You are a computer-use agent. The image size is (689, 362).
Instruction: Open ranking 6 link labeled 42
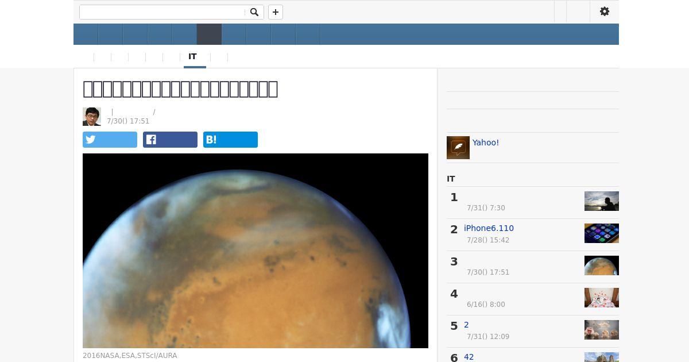point(469,357)
